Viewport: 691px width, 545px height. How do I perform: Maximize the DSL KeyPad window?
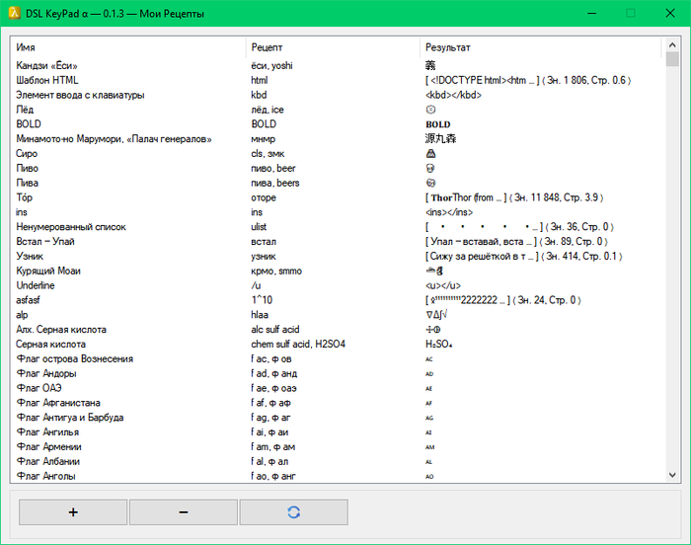(631, 14)
